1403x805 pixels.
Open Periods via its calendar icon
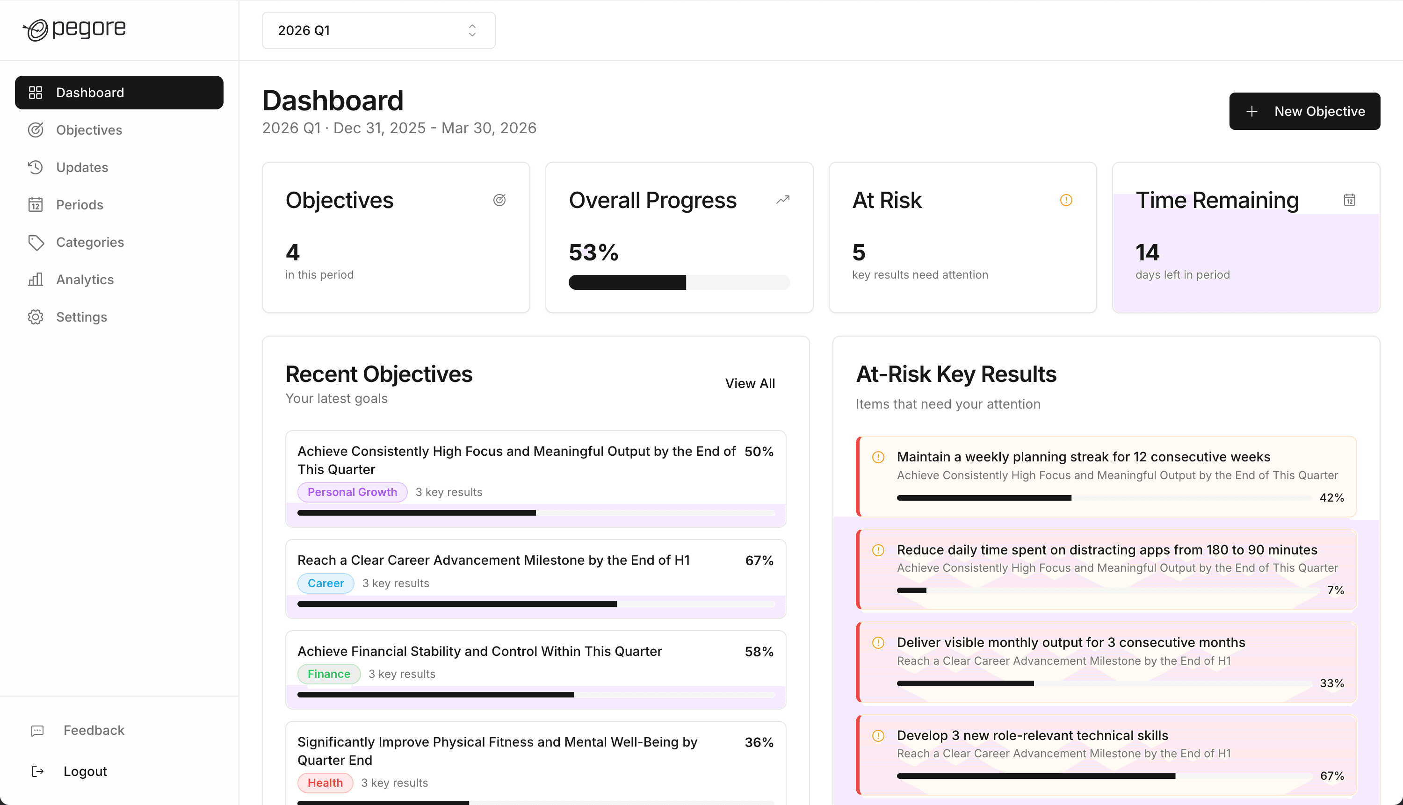(x=36, y=205)
